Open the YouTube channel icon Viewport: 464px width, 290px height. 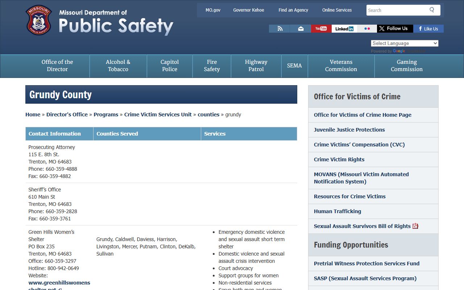point(321,29)
